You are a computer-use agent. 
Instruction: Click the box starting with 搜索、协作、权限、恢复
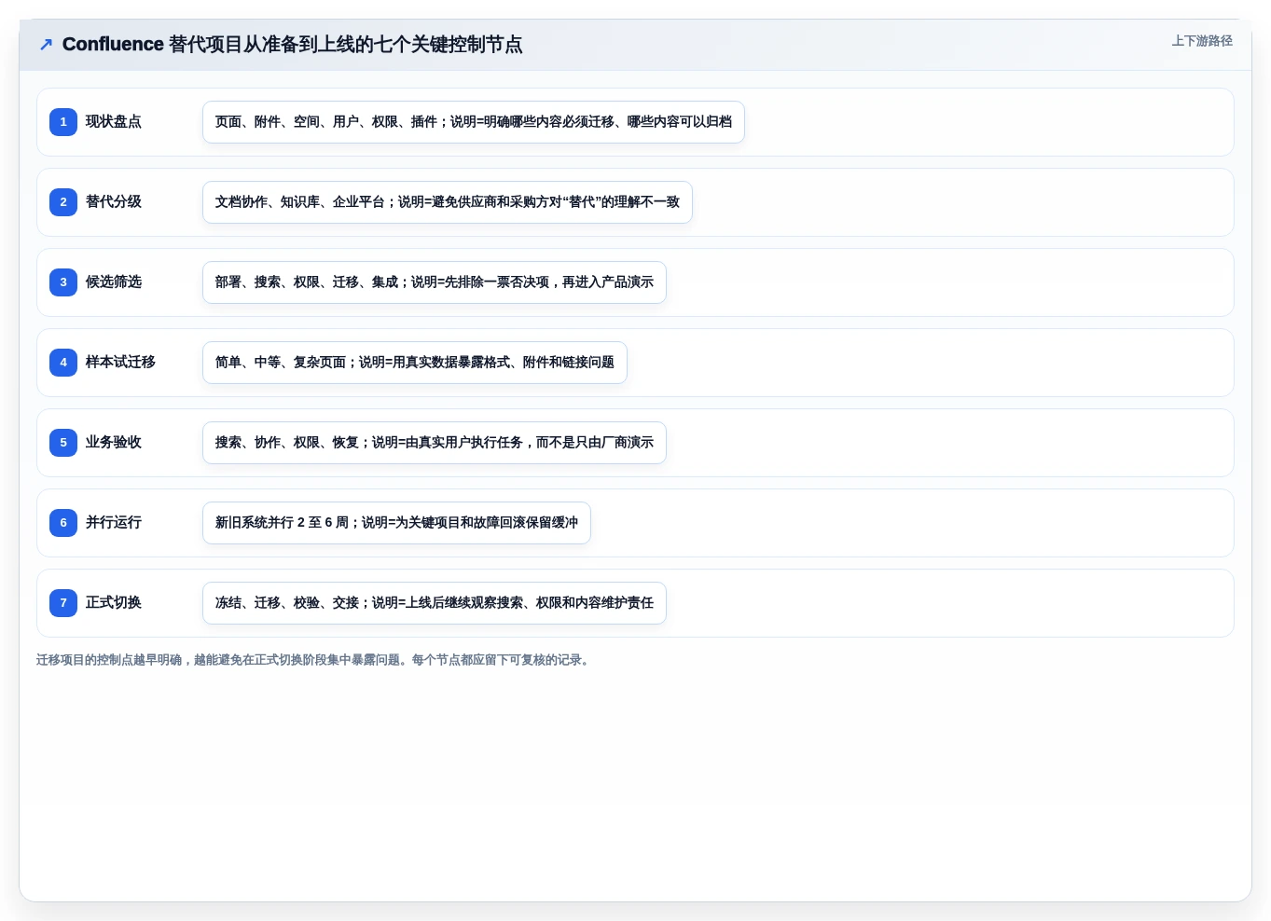pyautogui.click(x=435, y=443)
